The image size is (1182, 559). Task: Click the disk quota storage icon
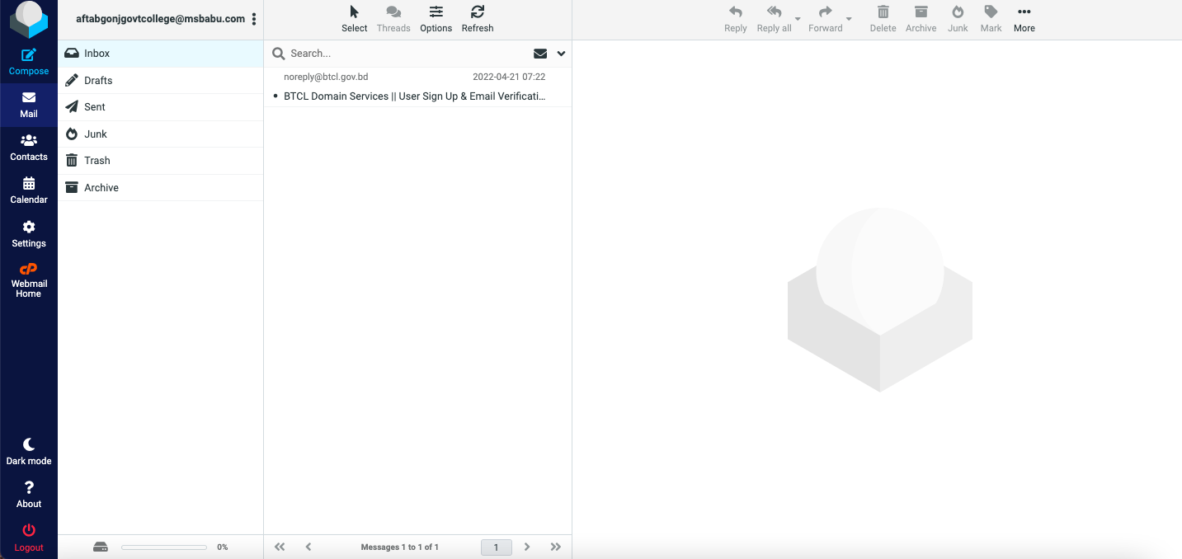(101, 547)
